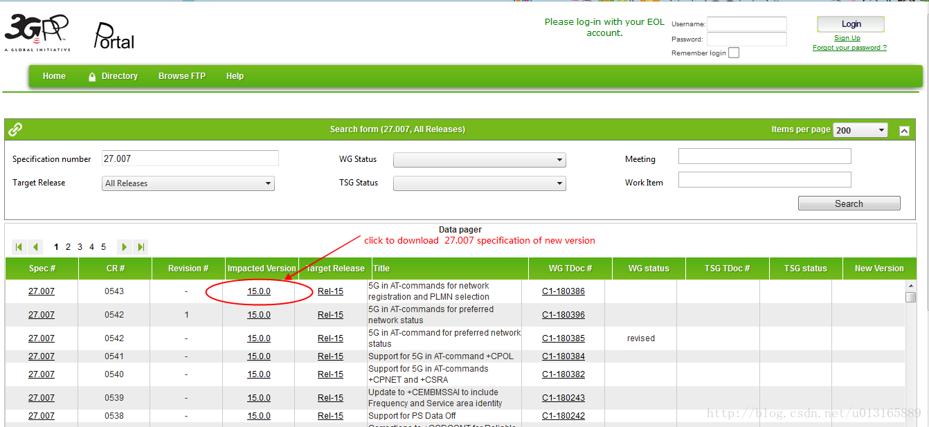Image resolution: width=929 pixels, height=427 pixels.
Task: Click the Login button
Action: click(x=851, y=24)
